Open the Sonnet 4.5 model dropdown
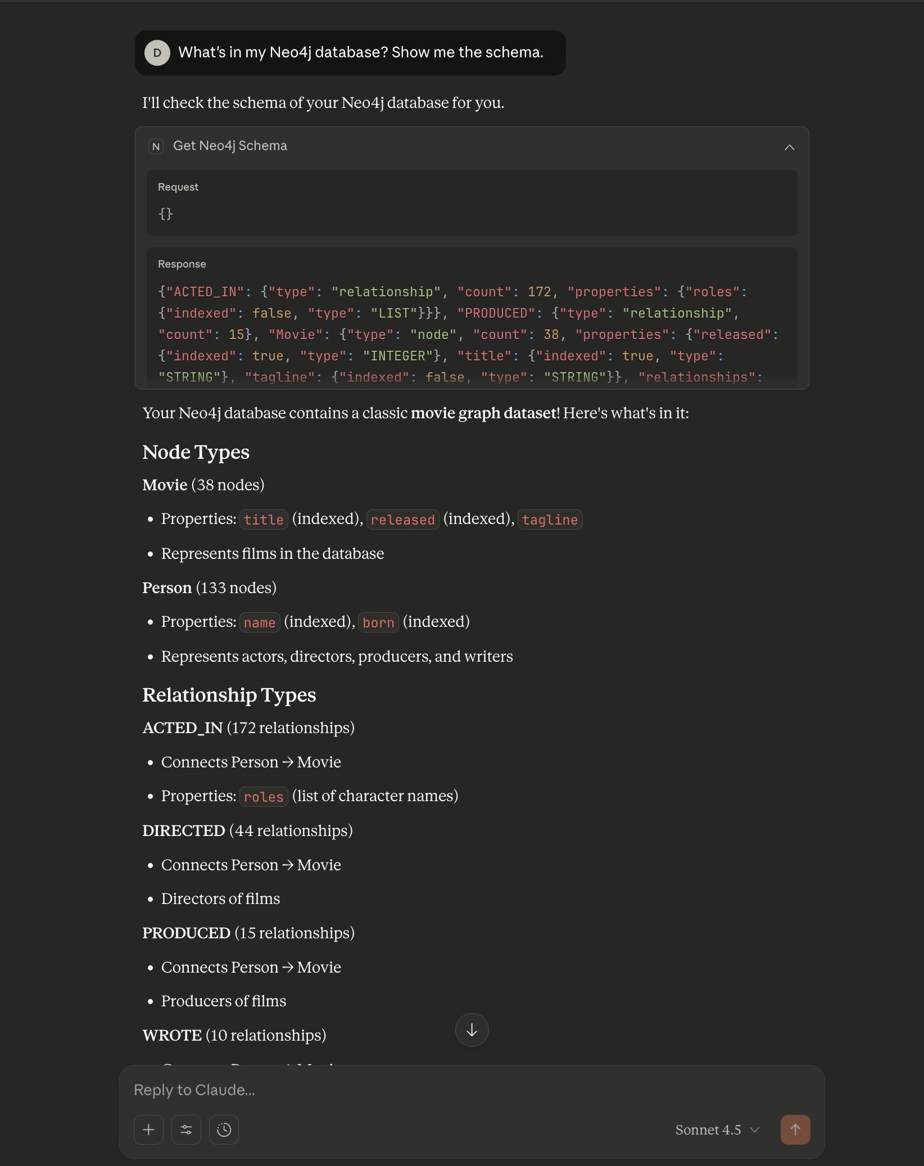 pos(717,1130)
